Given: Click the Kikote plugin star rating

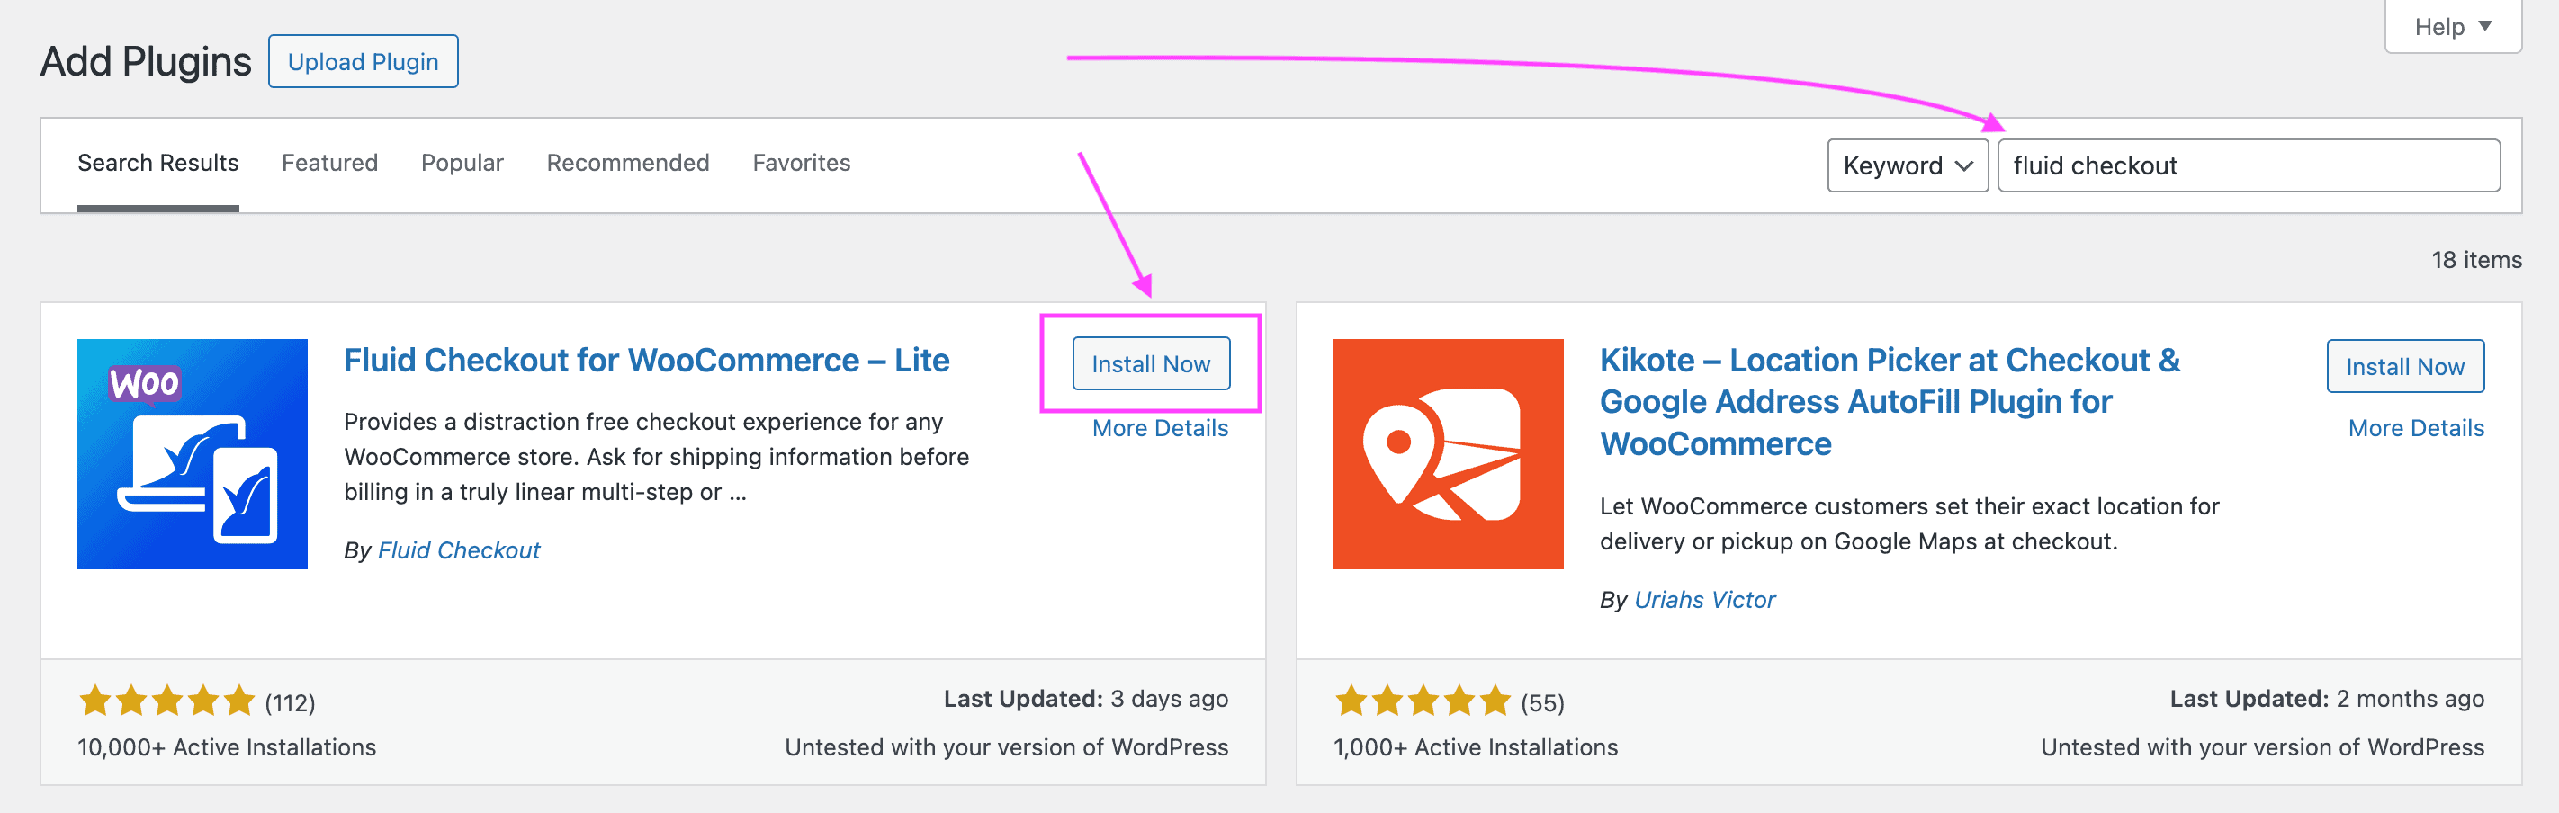Looking at the screenshot, I should [x=1422, y=701].
